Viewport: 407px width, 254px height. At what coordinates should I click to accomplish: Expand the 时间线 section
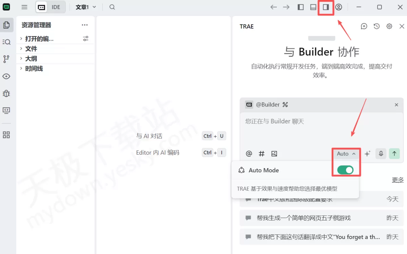(56, 69)
